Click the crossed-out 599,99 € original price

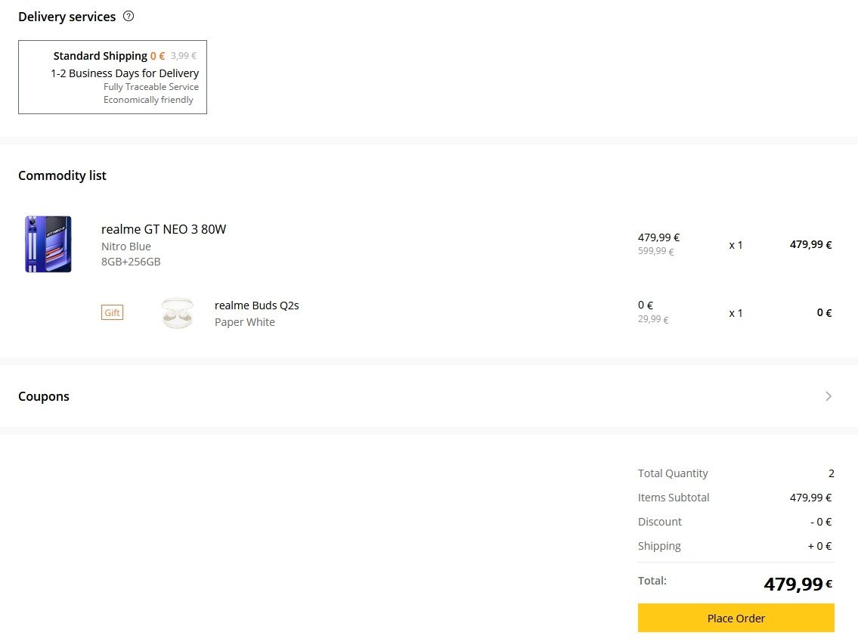click(x=655, y=252)
